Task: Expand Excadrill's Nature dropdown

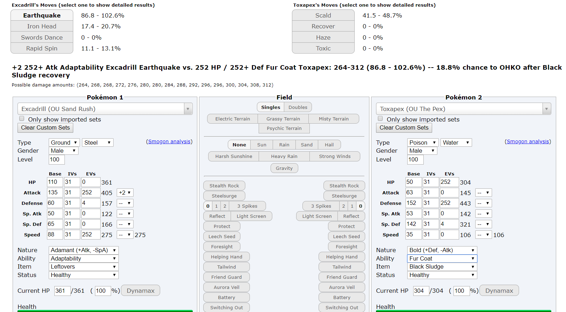Action: tap(83, 250)
